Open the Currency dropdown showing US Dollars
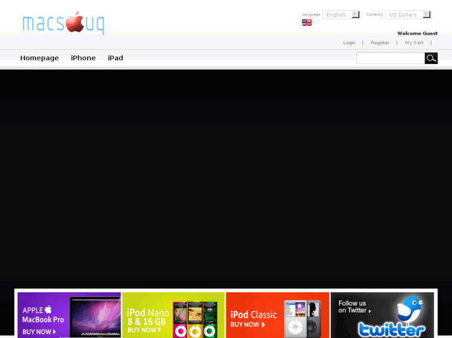The height and width of the screenshot is (338, 452). pyautogui.click(x=408, y=14)
